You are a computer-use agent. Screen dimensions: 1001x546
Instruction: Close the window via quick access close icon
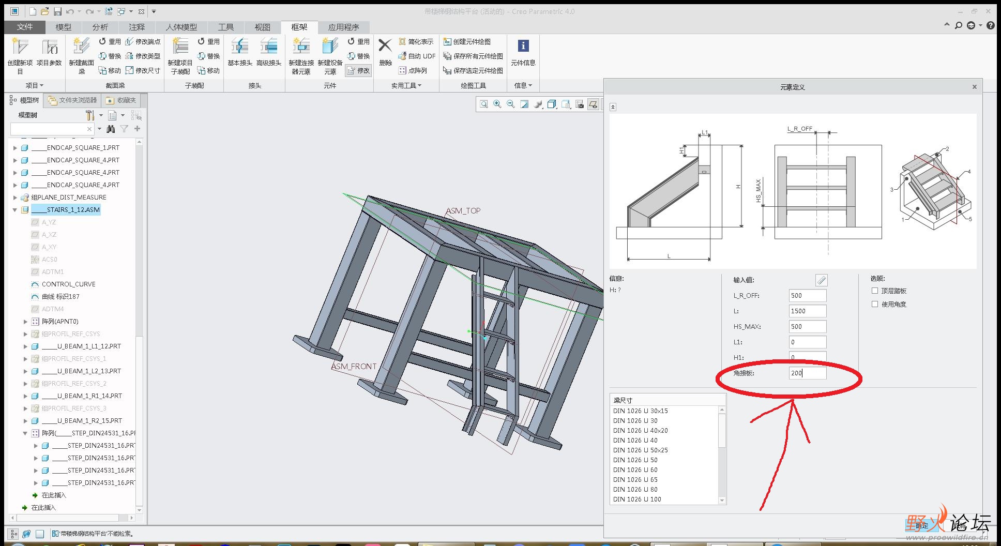point(141,11)
